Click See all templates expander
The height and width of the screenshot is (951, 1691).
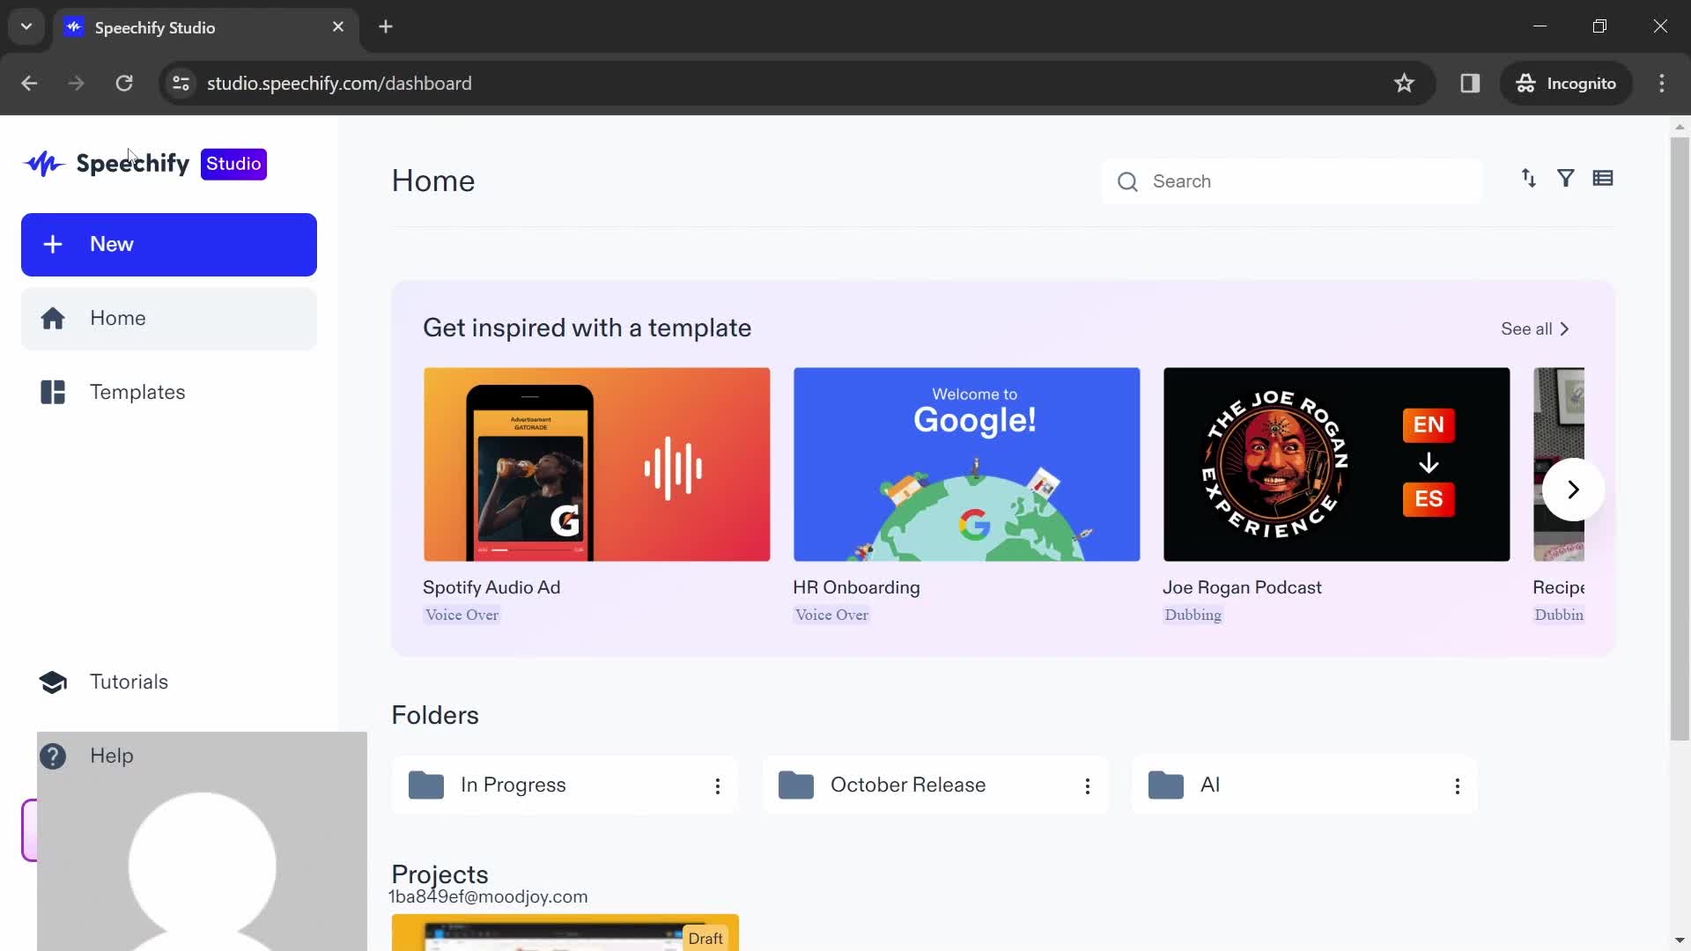pyautogui.click(x=1534, y=328)
